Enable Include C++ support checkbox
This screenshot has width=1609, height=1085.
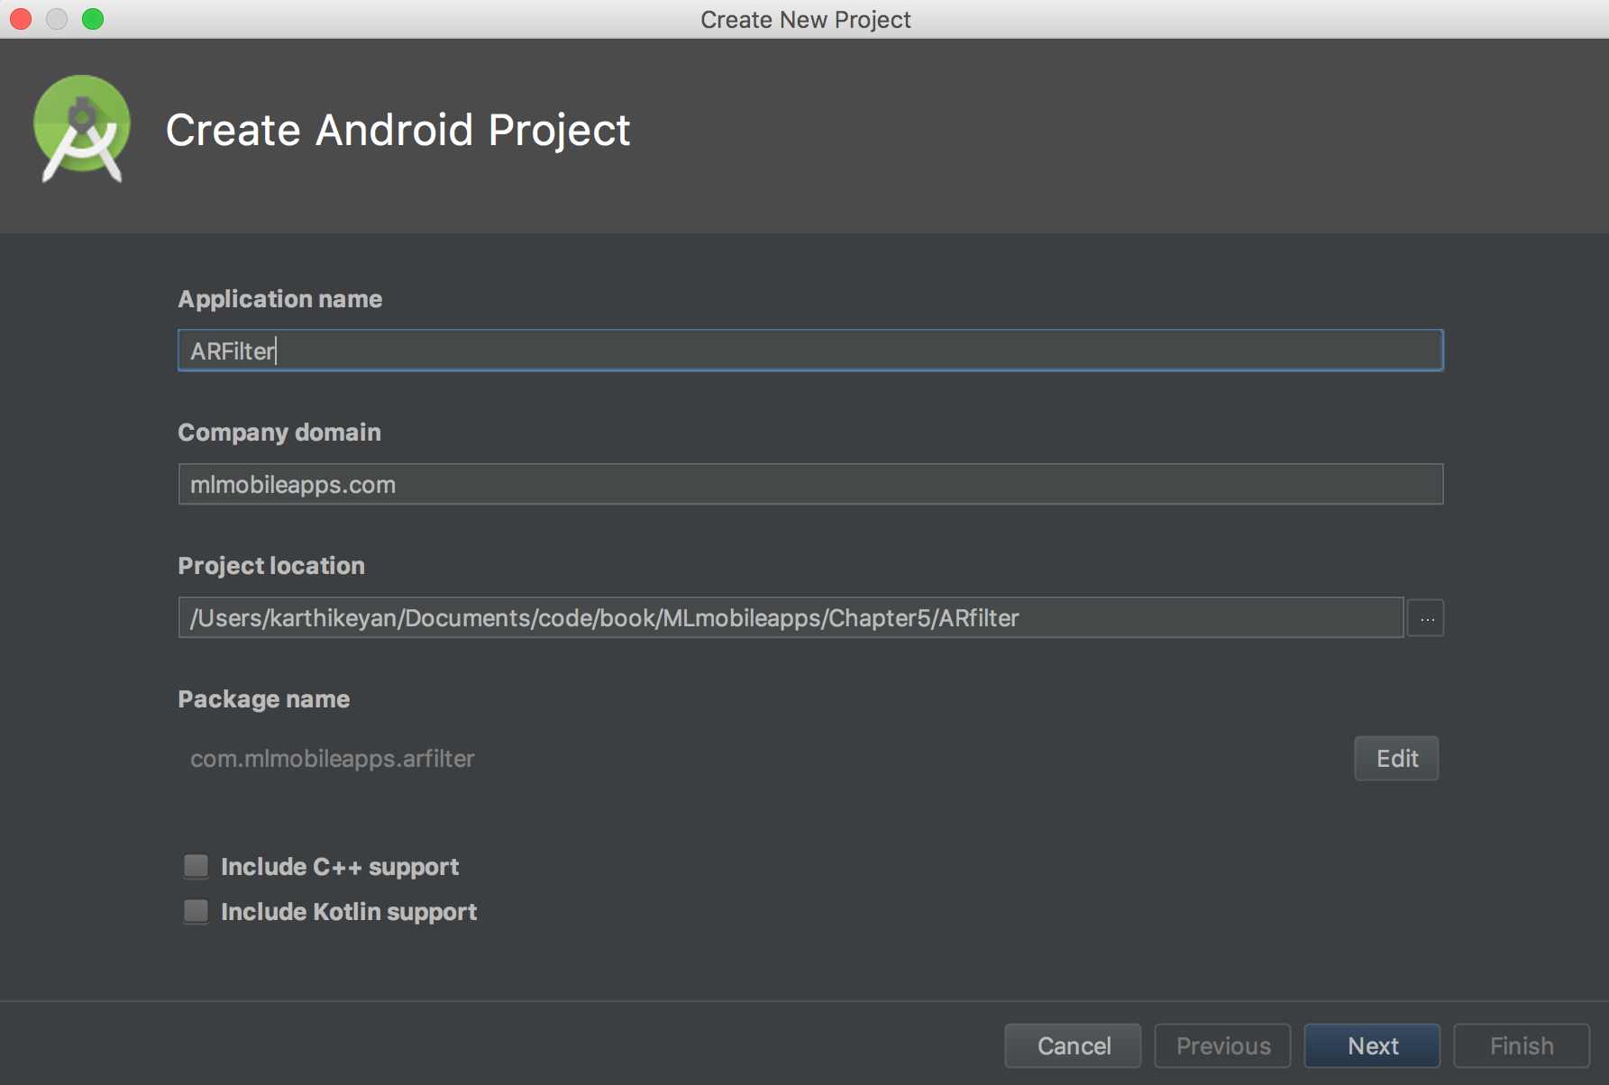coord(196,866)
